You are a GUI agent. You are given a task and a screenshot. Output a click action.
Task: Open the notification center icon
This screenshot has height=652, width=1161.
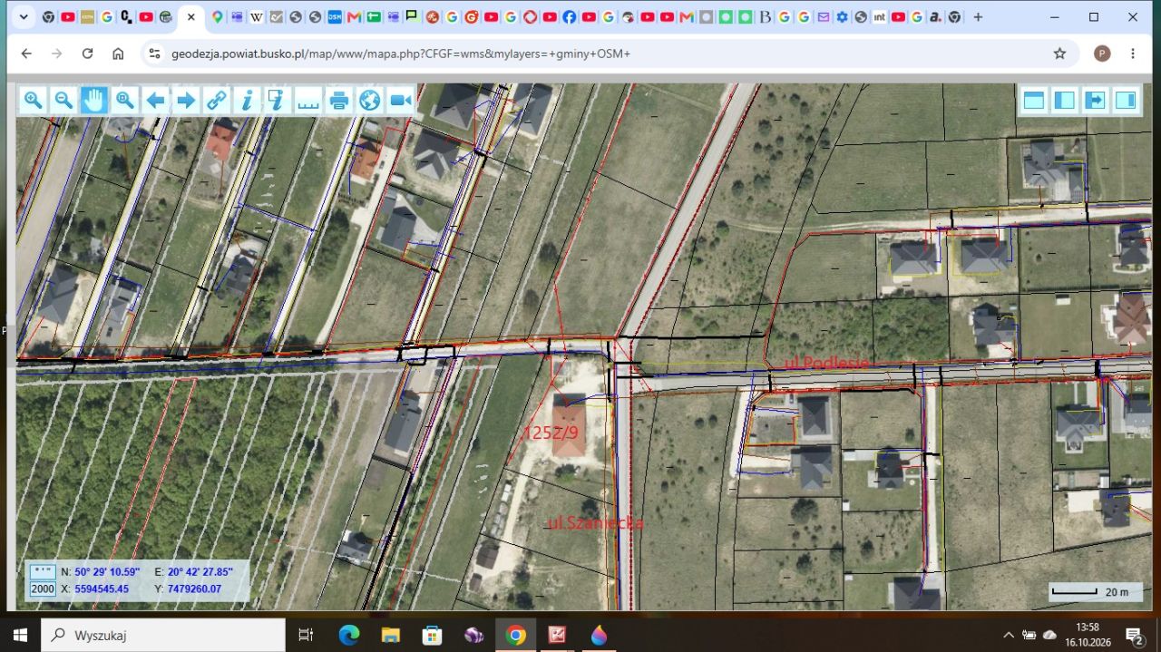coord(1134,635)
